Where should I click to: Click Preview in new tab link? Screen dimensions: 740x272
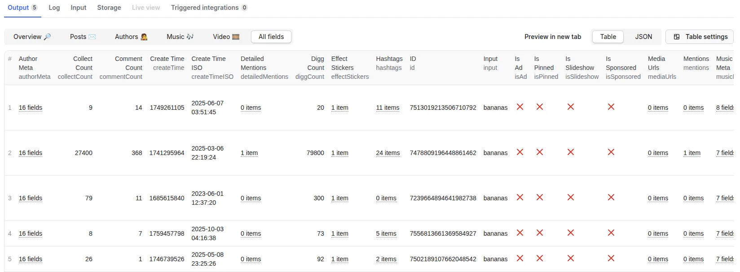(x=552, y=37)
